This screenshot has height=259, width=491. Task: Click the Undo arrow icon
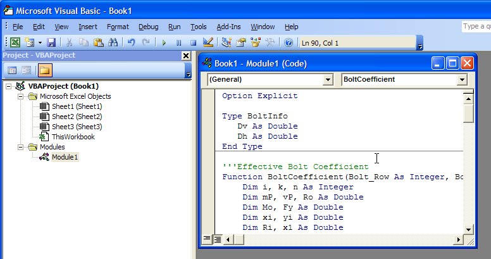pos(131,42)
